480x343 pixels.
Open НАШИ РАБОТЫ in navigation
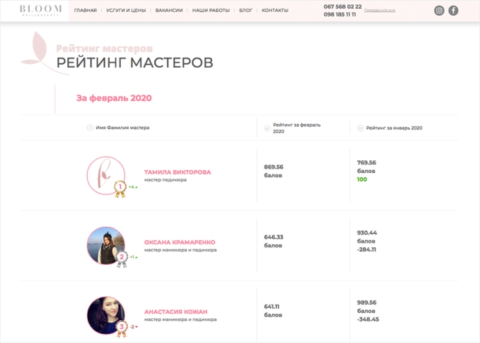(211, 11)
